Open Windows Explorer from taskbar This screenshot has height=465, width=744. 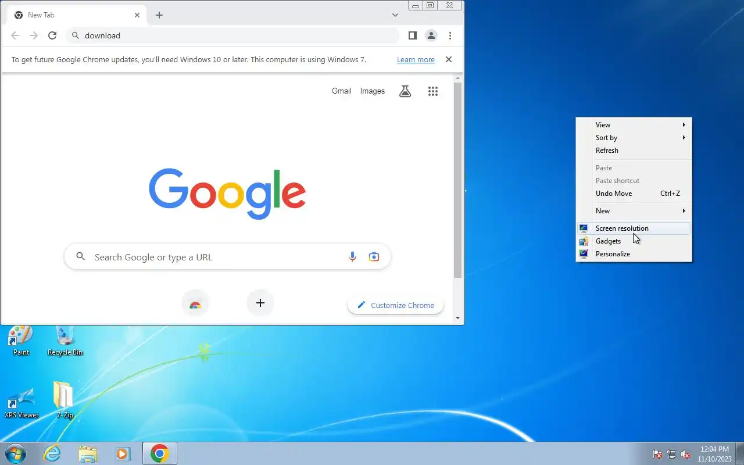point(88,453)
